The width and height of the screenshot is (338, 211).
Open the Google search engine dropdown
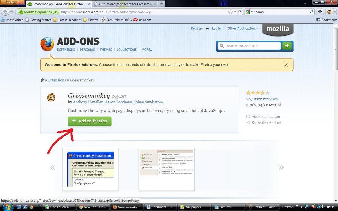[249, 12]
